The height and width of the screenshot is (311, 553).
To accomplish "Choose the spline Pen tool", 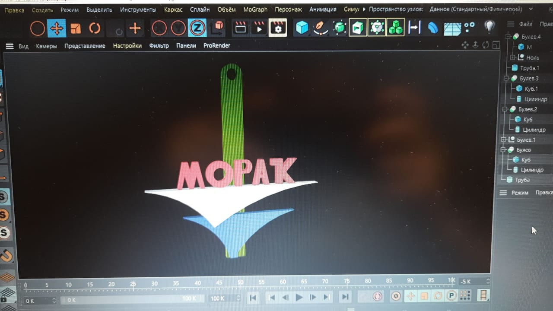I will pos(321,28).
